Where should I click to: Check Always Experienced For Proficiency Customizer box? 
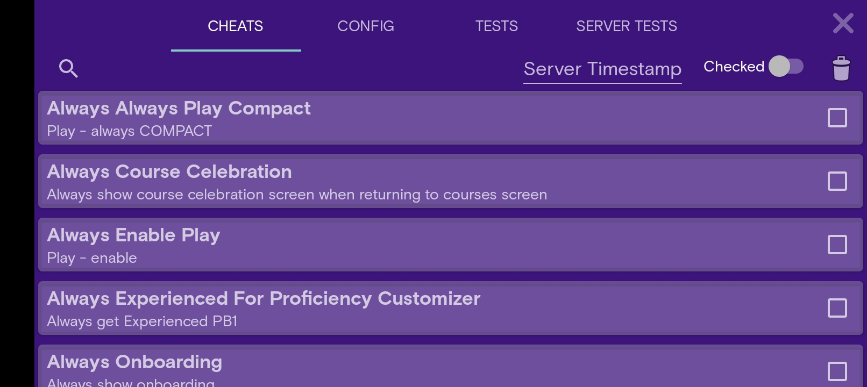(x=837, y=308)
